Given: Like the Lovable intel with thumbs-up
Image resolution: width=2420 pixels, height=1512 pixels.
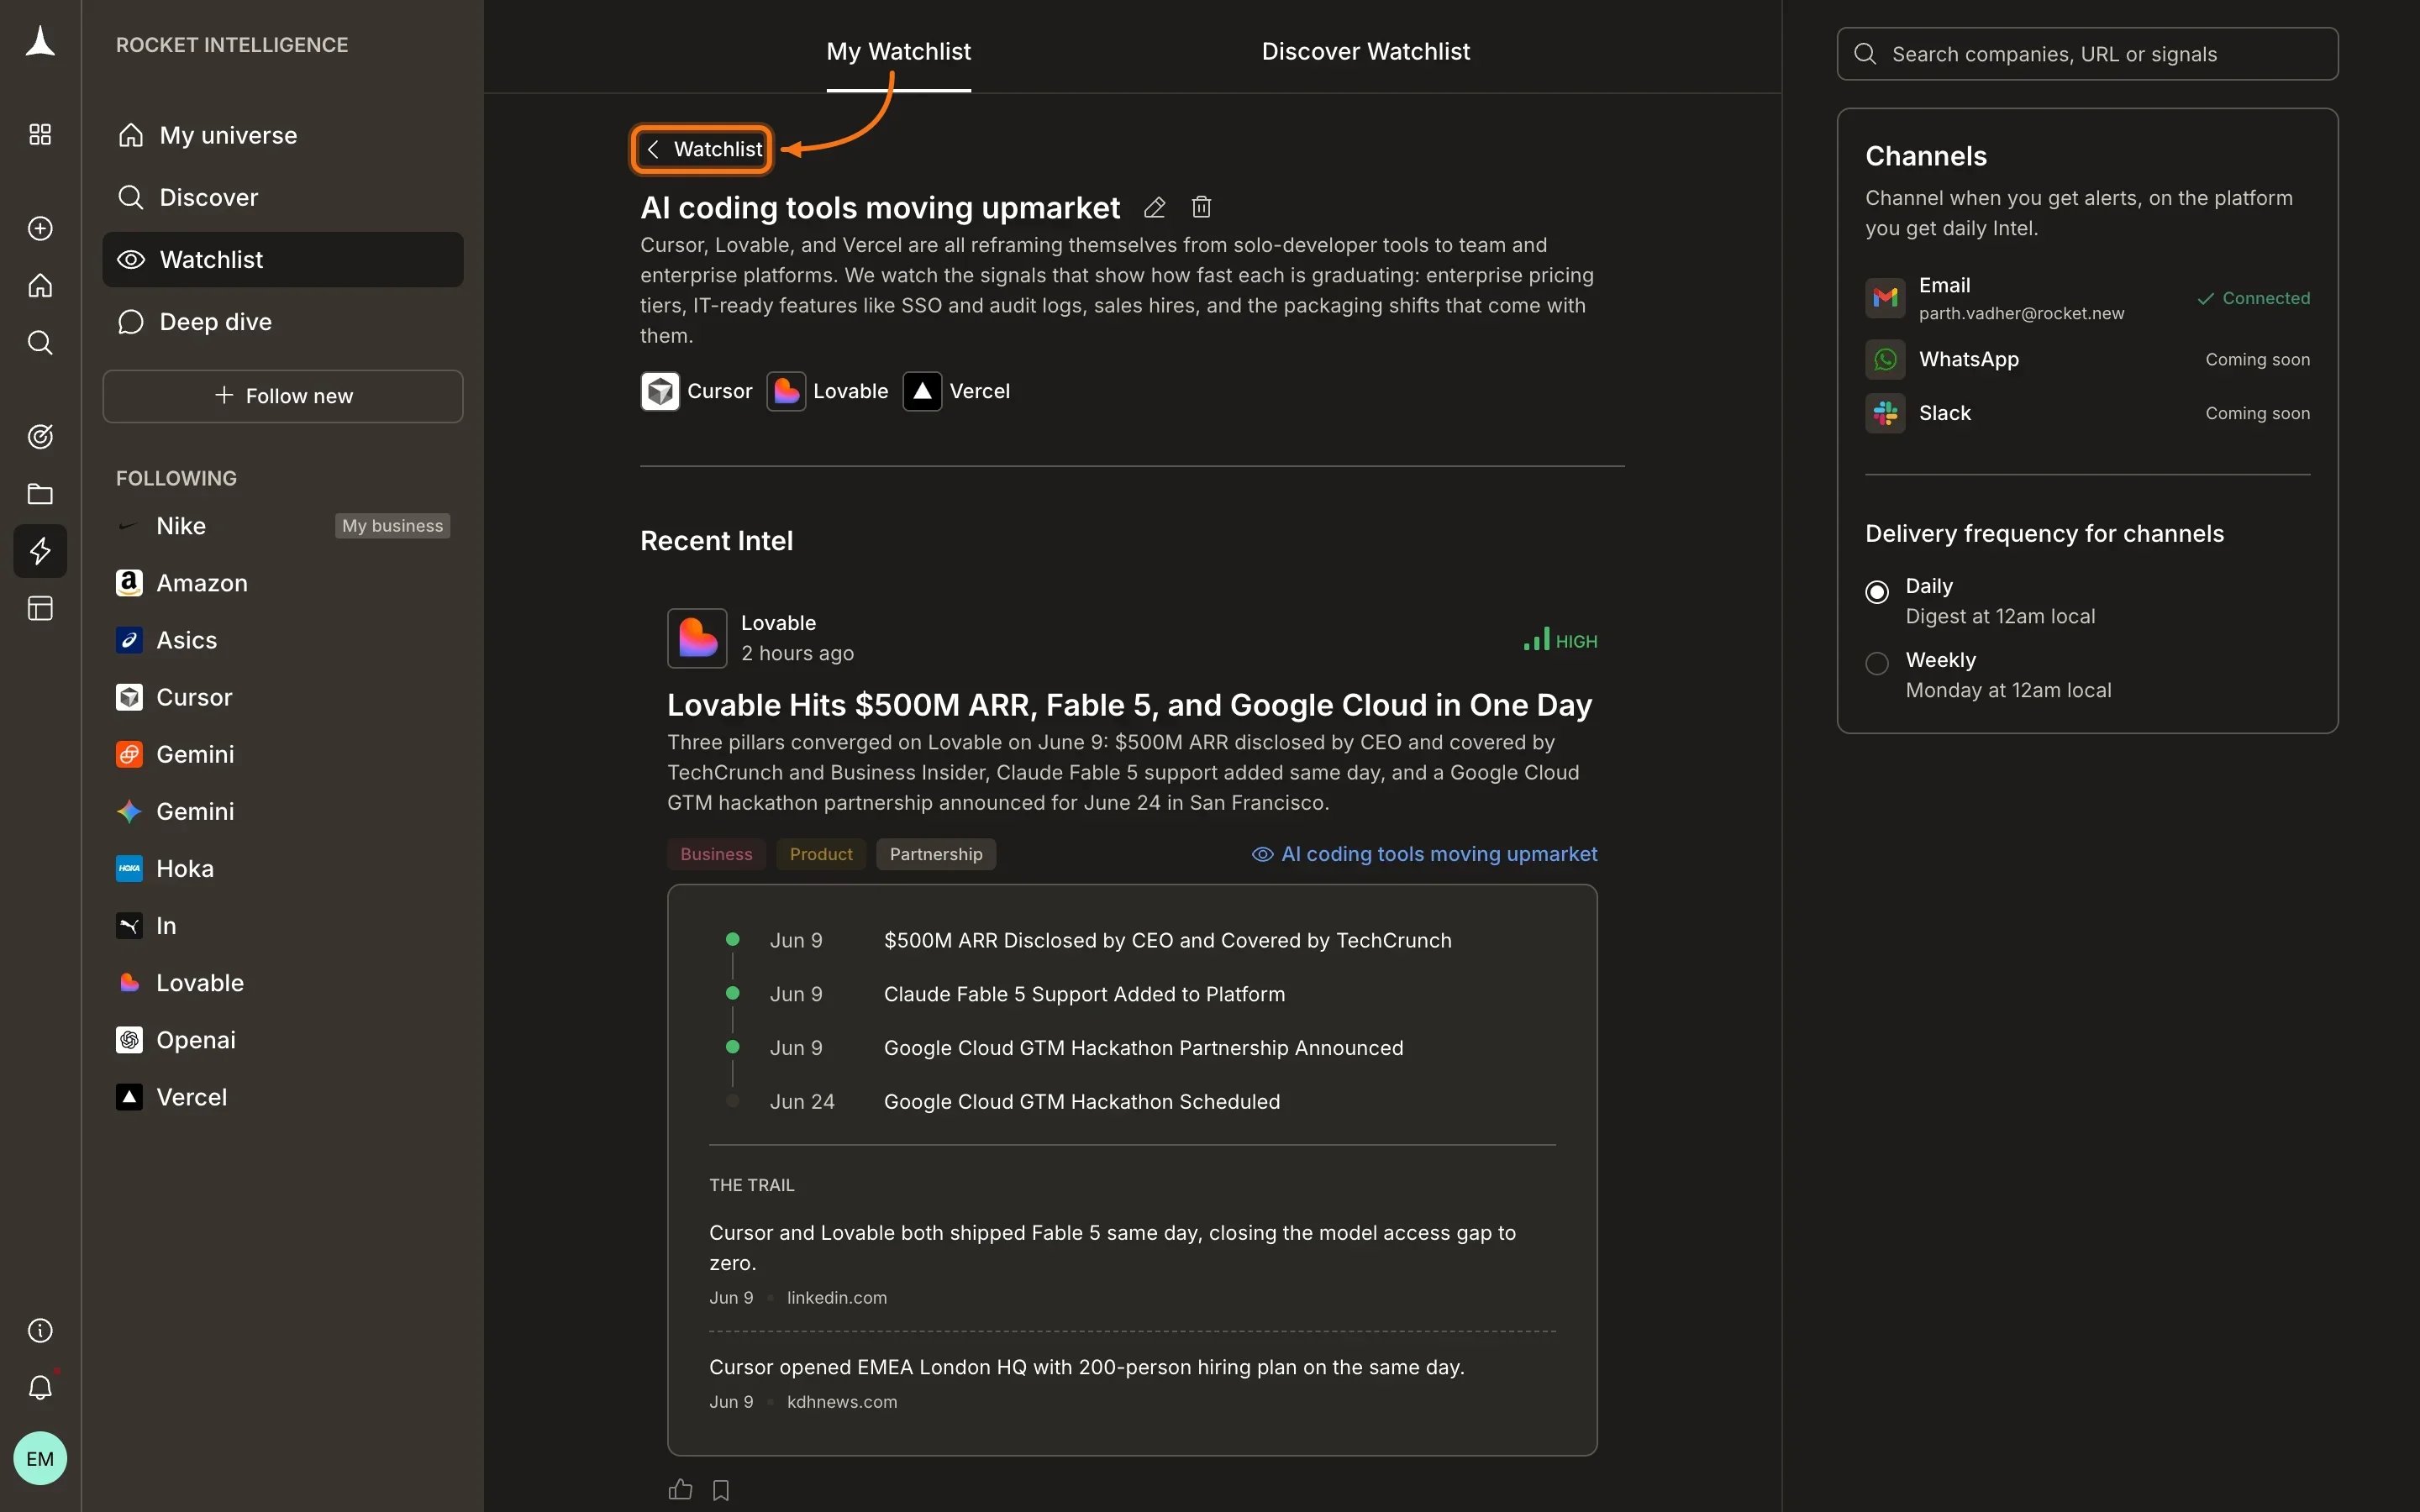Looking at the screenshot, I should pos(680,1489).
